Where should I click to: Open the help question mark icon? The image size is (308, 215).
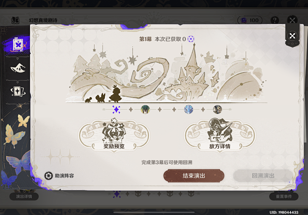(275, 20)
